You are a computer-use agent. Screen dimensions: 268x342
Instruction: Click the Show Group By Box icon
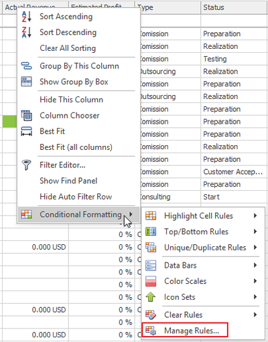click(x=27, y=82)
